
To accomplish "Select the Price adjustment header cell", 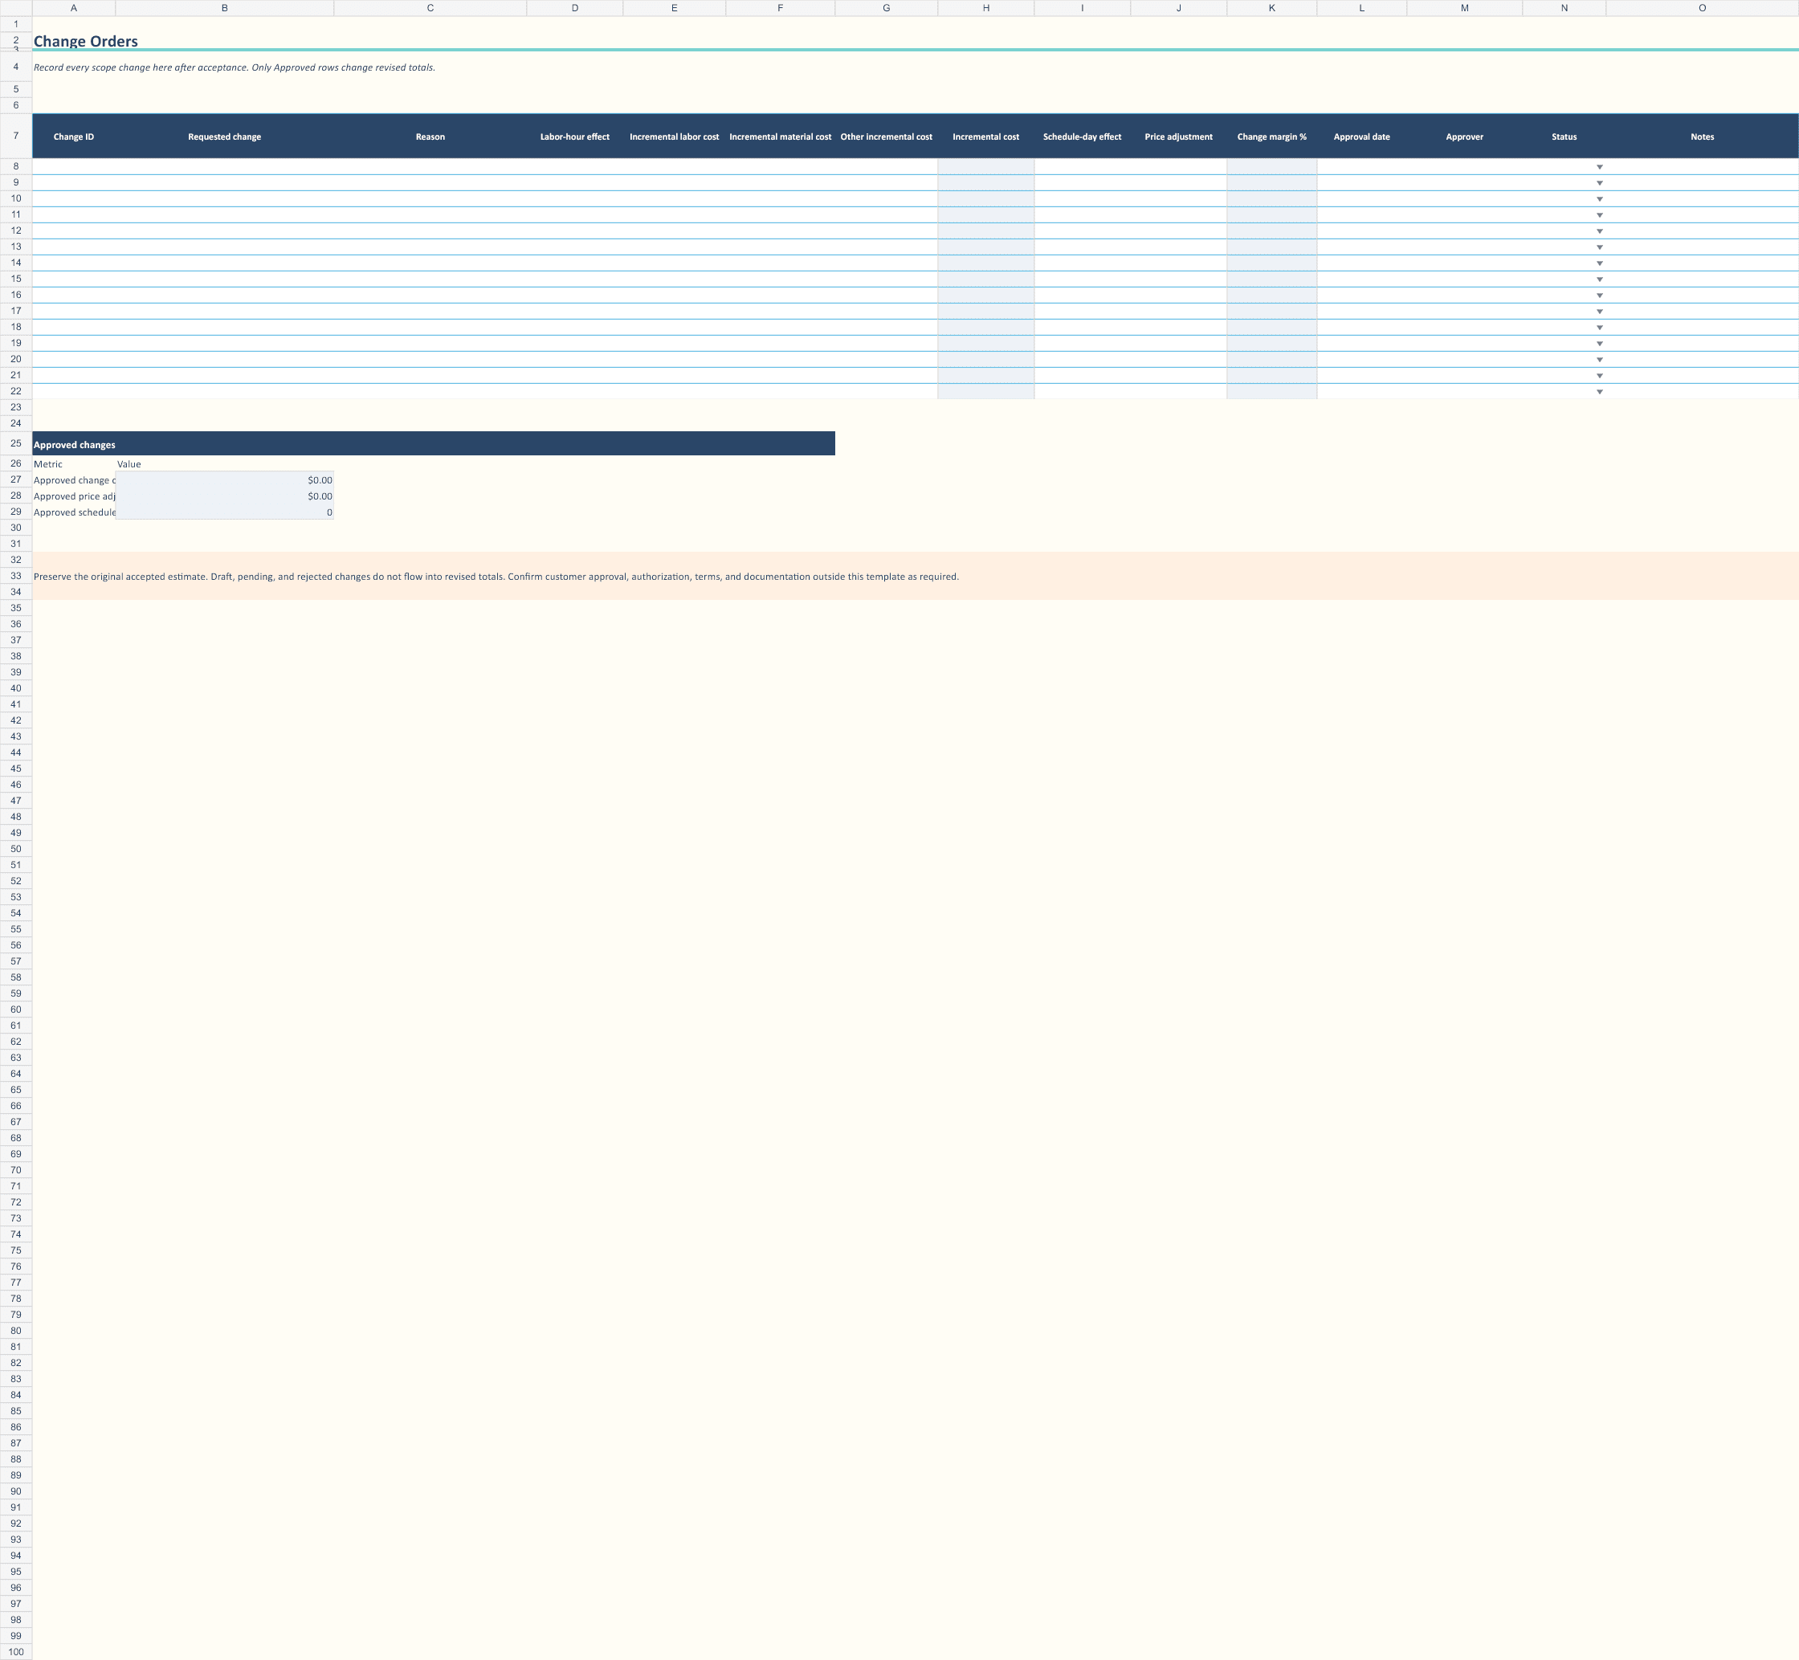I will click(1178, 137).
